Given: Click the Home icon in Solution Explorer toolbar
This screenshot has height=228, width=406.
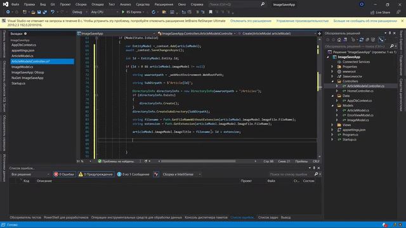Looking at the screenshot, I should [339, 40].
